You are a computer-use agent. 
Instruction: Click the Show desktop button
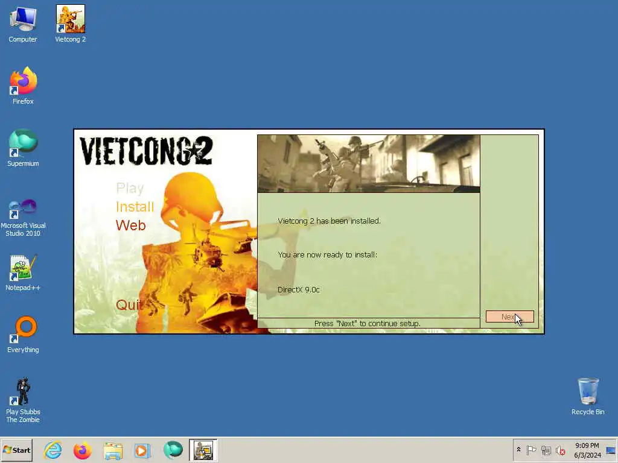coord(611,450)
